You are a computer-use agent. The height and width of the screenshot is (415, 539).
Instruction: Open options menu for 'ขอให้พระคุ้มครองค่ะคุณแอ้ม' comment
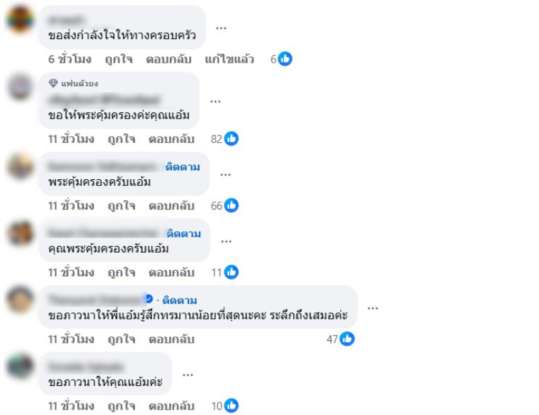pyautogui.click(x=215, y=102)
